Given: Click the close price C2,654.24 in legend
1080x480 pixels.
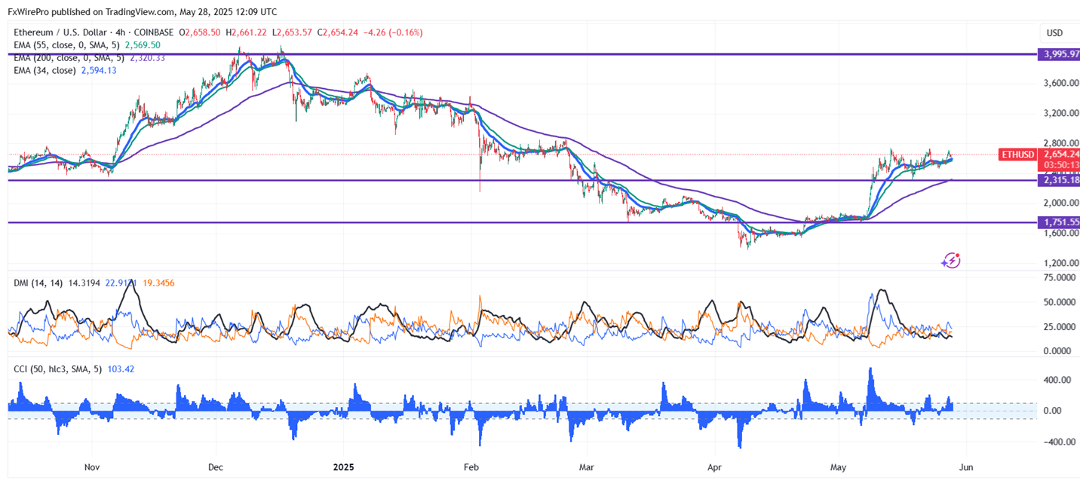Looking at the screenshot, I should (339, 32).
